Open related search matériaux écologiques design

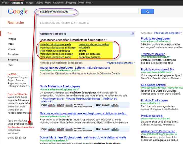pos(56,54)
